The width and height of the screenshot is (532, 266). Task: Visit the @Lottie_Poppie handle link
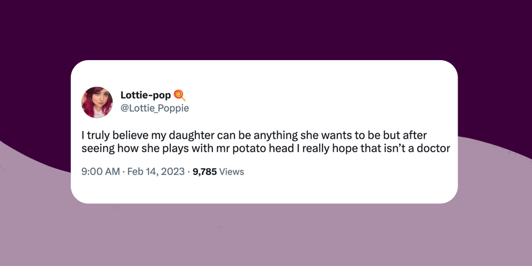pos(154,109)
